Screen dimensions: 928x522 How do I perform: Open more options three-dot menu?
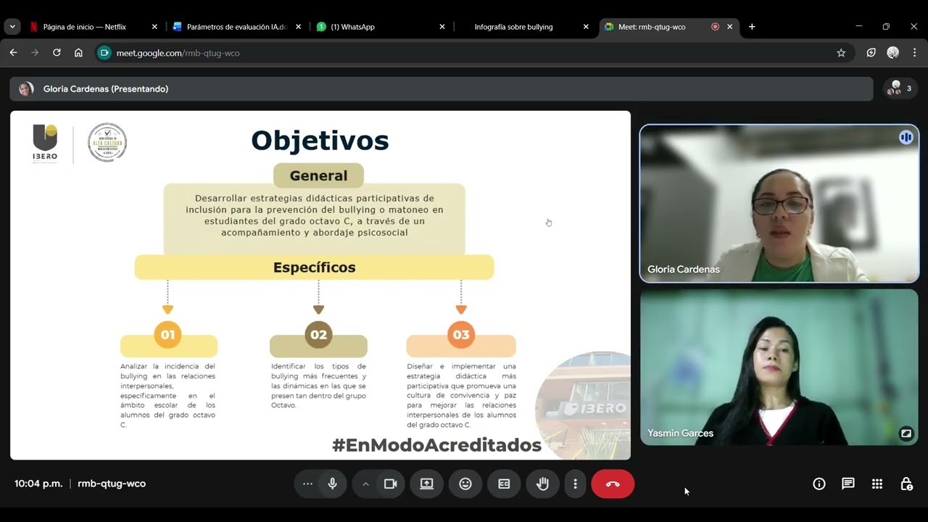pyautogui.click(x=575, y=484)
